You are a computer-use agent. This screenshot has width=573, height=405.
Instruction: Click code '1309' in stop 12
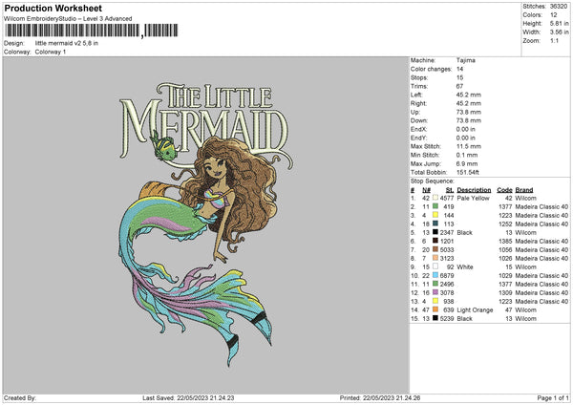tap(505, 293)
